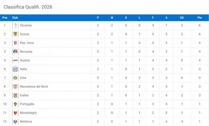Open the Portogallo team name link
This screenshot has width=209, height=126.
tap(28, 104)
